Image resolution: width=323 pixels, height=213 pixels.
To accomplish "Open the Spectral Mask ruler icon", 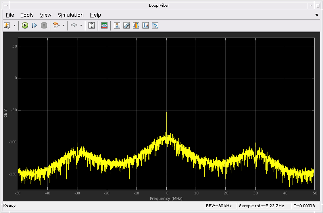I will [127, 25].
